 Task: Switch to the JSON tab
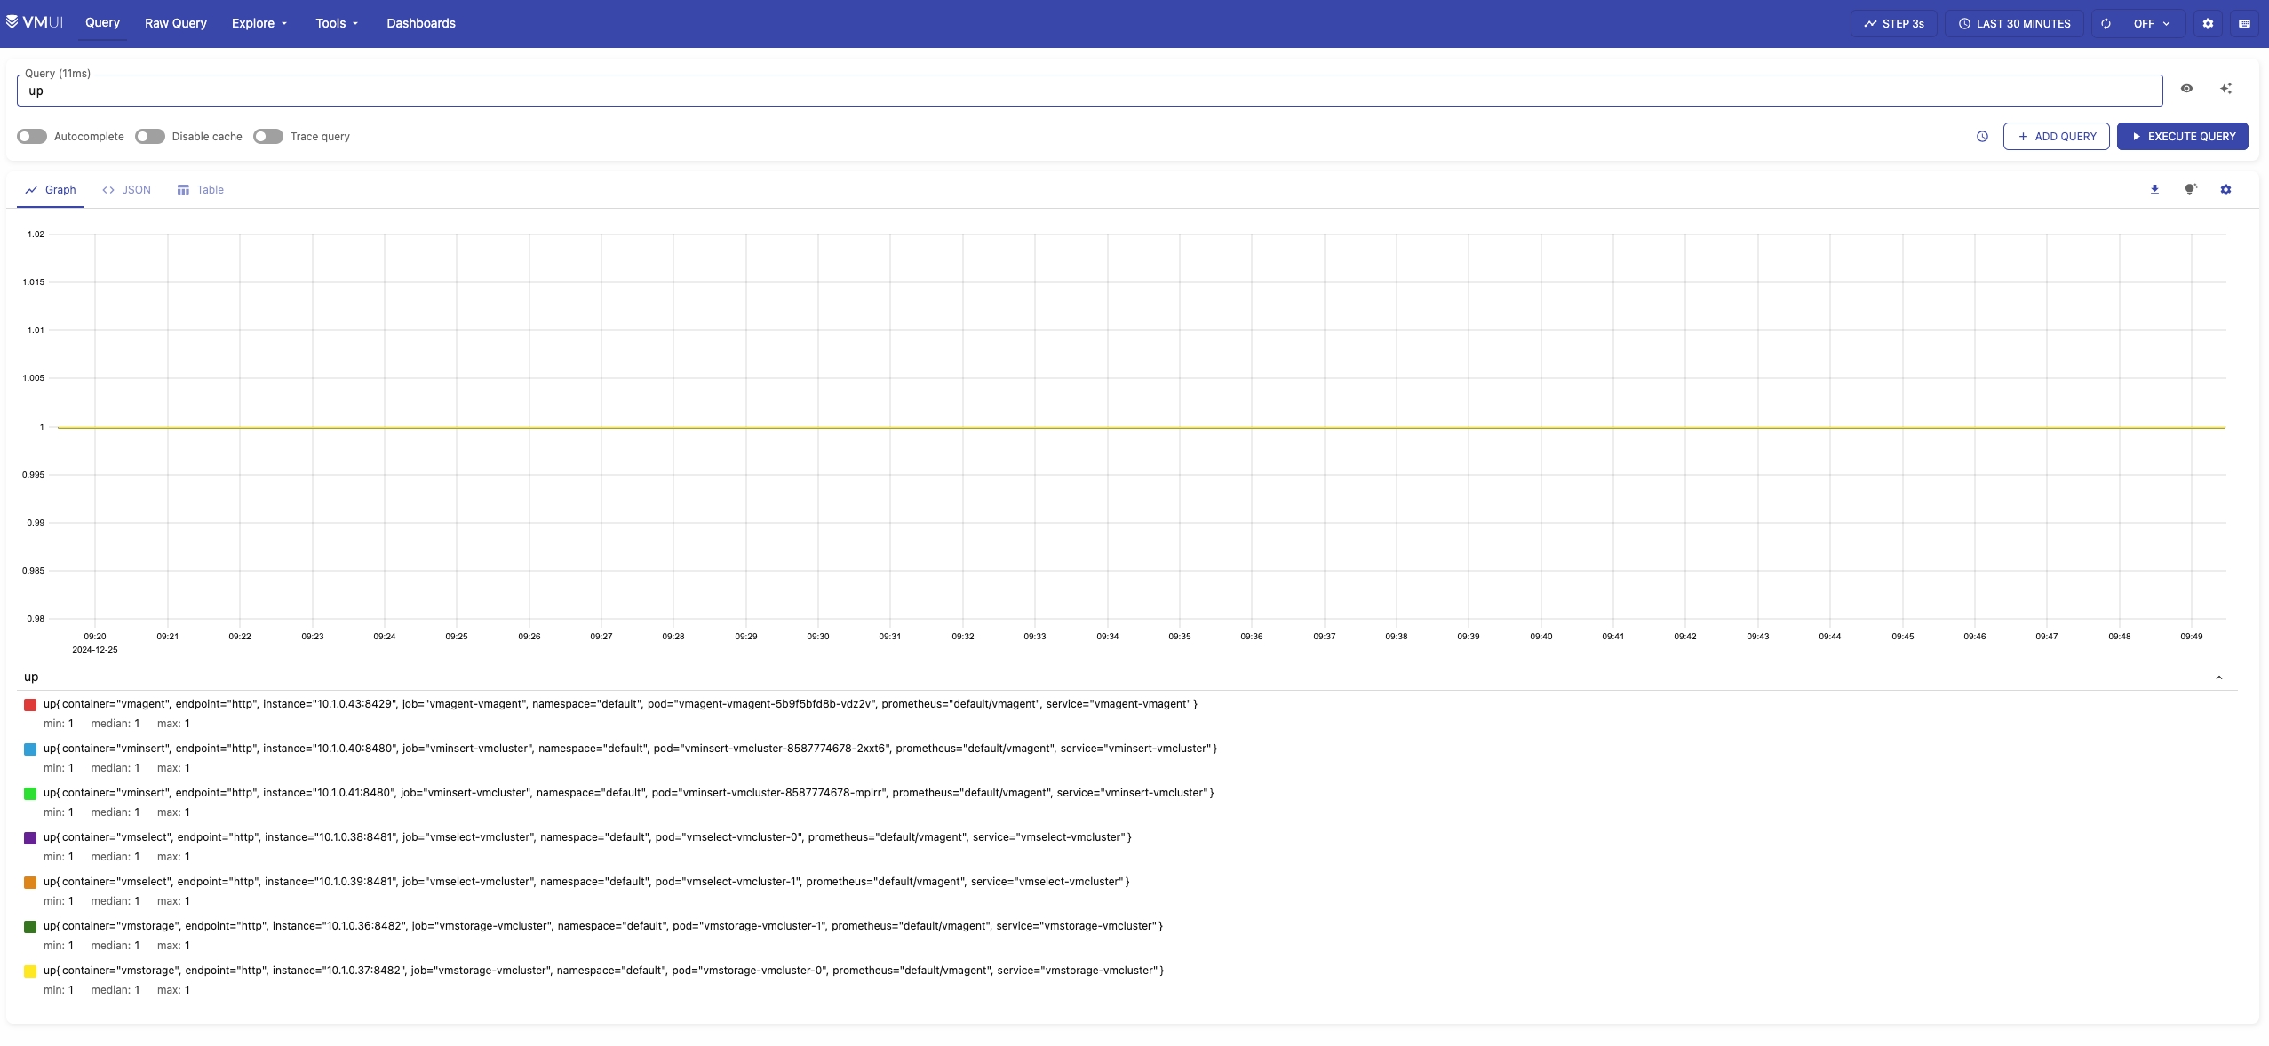pyautogui.click(x=127, y=190)
